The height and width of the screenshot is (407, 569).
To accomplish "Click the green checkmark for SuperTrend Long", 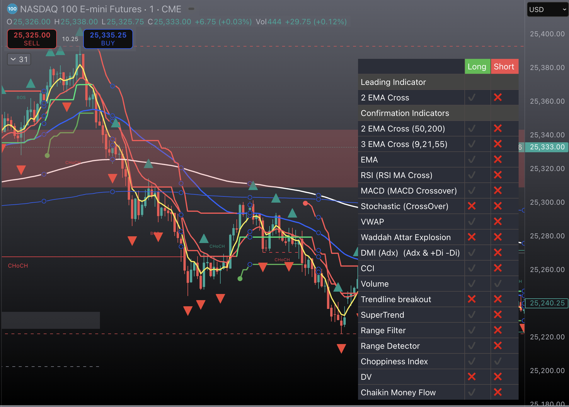I will click(472, 315).
